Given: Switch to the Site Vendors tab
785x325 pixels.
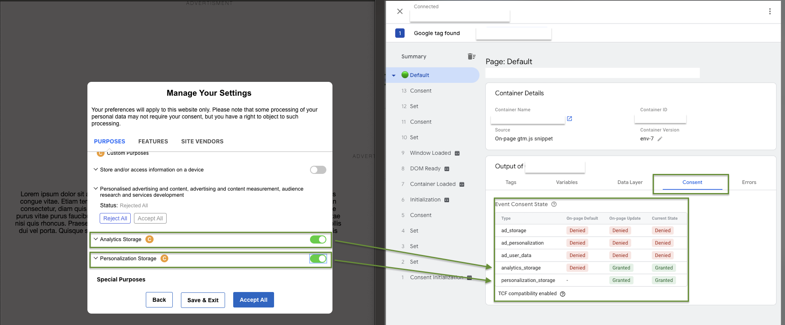Looking at the screenshot, I should coord(202,141).
